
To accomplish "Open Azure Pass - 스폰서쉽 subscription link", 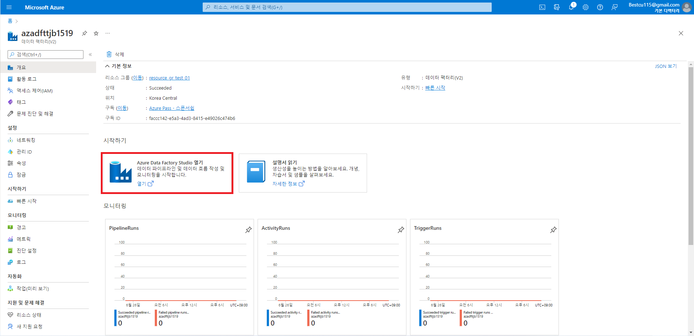I will click(172, 108).
